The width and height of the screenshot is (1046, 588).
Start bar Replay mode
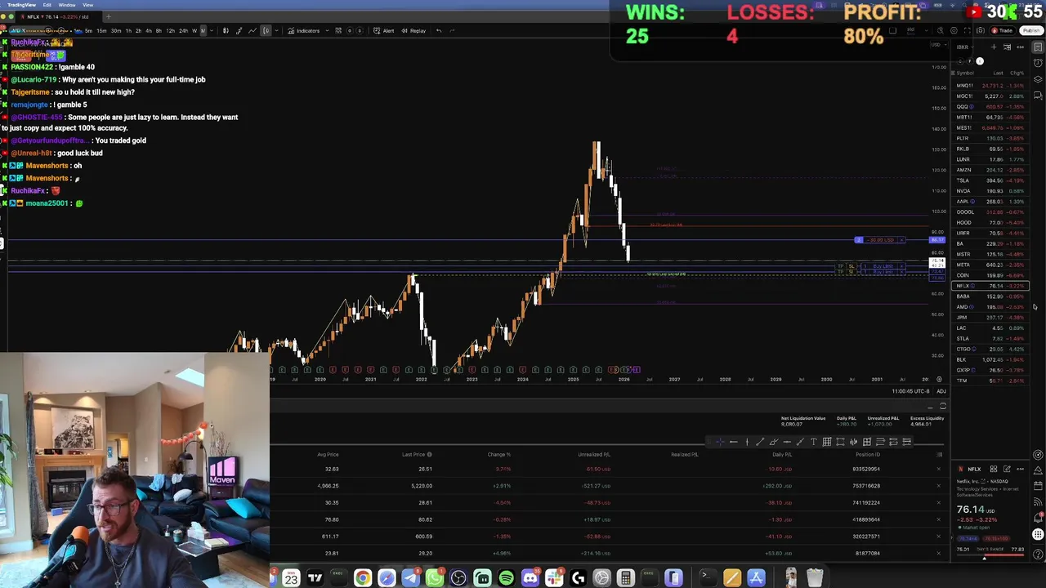pyautogui.click(x=413, y=30)
